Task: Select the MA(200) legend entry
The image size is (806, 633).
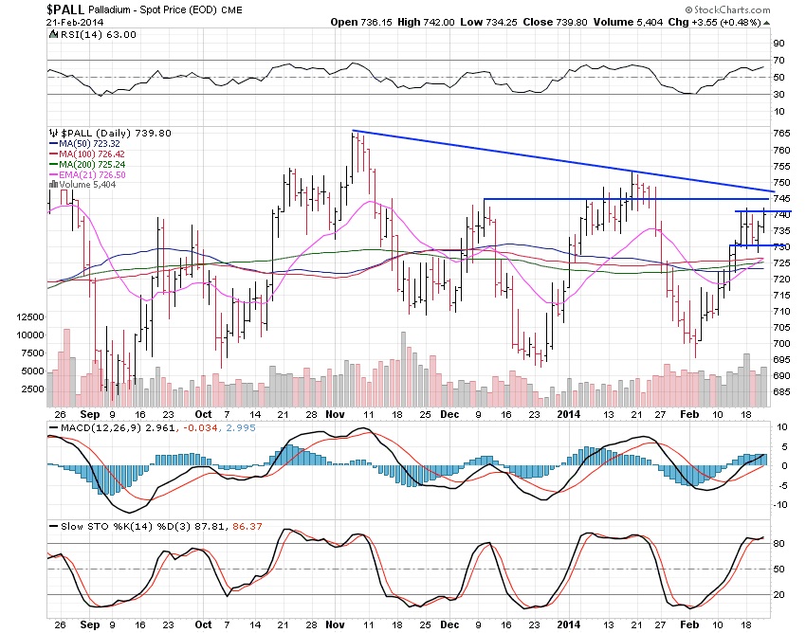Action: tap(83, 165)
